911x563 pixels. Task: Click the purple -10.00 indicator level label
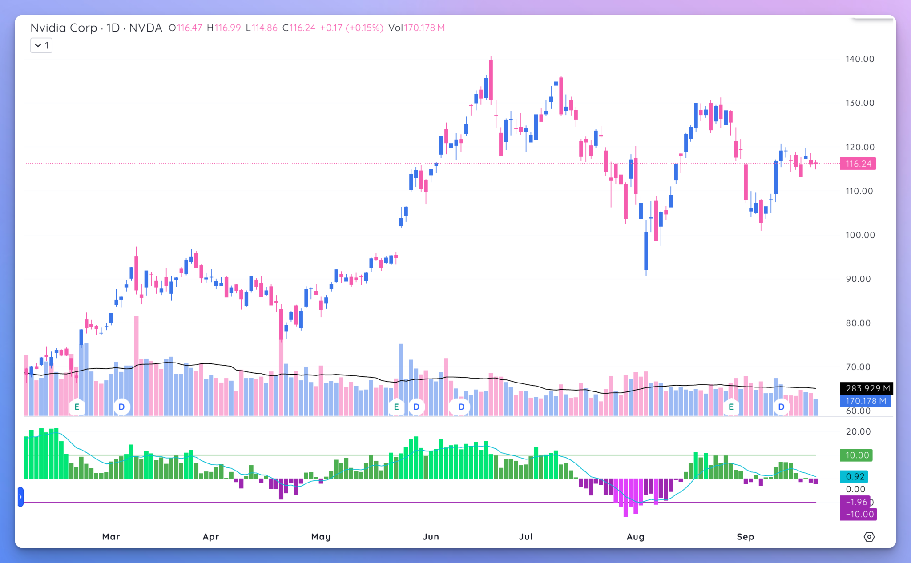tap(859, 514)
